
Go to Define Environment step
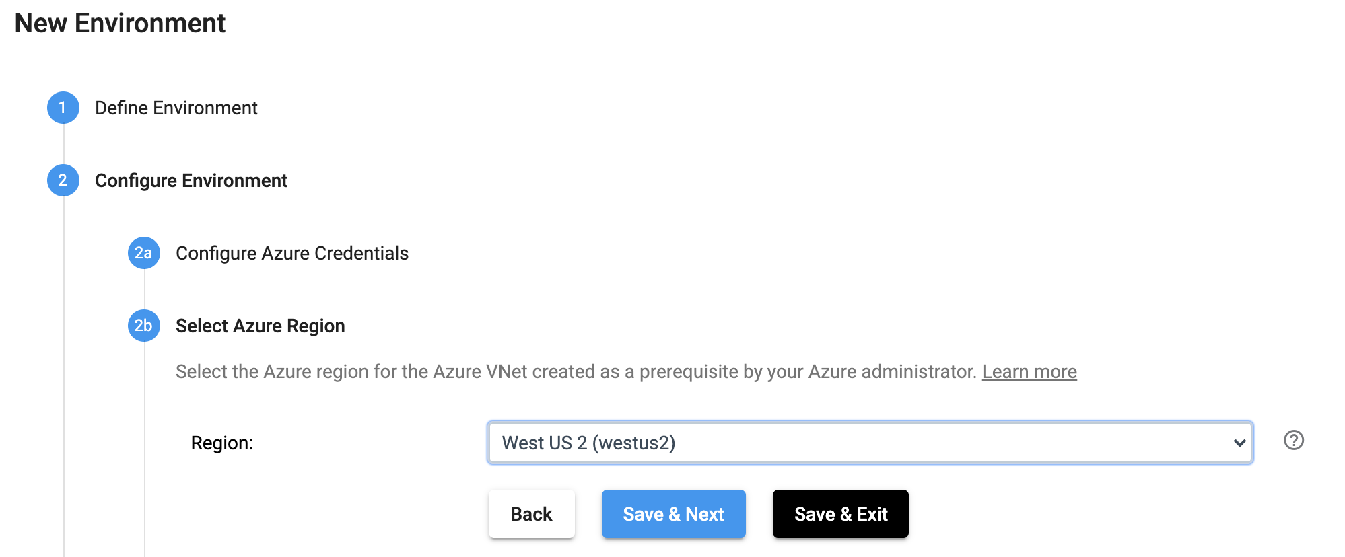[176, 108]
